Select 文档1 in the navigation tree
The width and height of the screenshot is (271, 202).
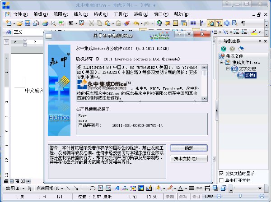point(250,75)
